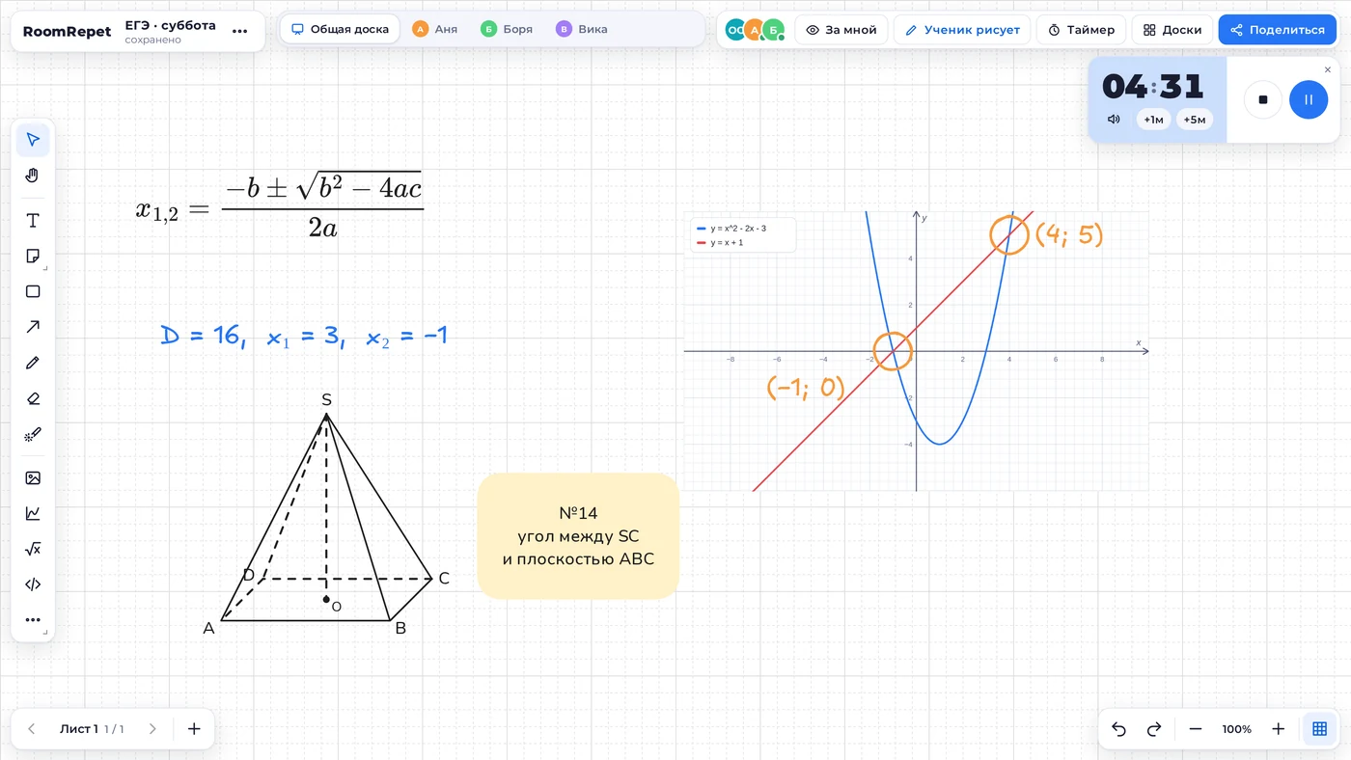This screenshot has height=760, width=1351.
Task: Undo the last board action
Action: pos(1119,729)
